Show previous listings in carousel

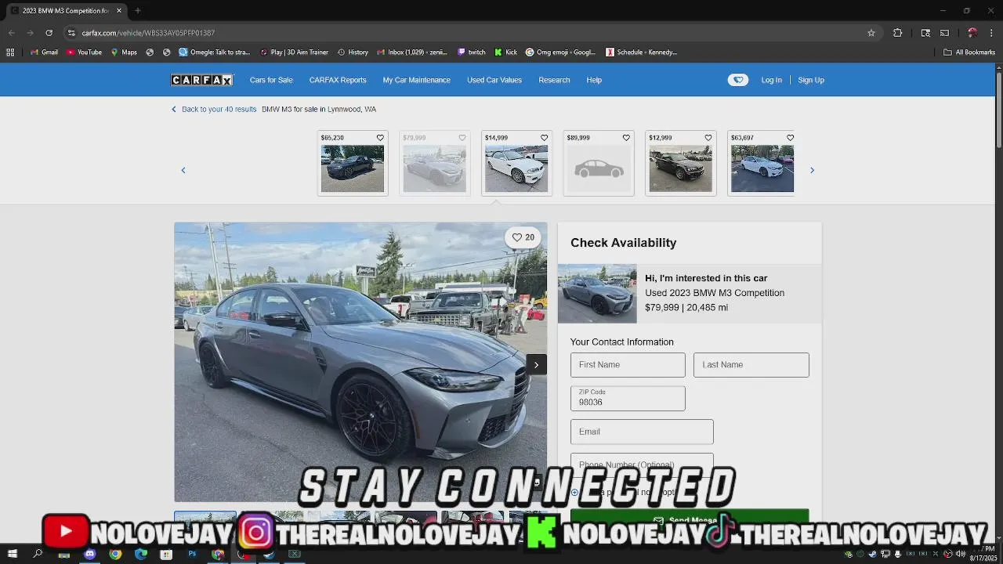click(183, 170)
